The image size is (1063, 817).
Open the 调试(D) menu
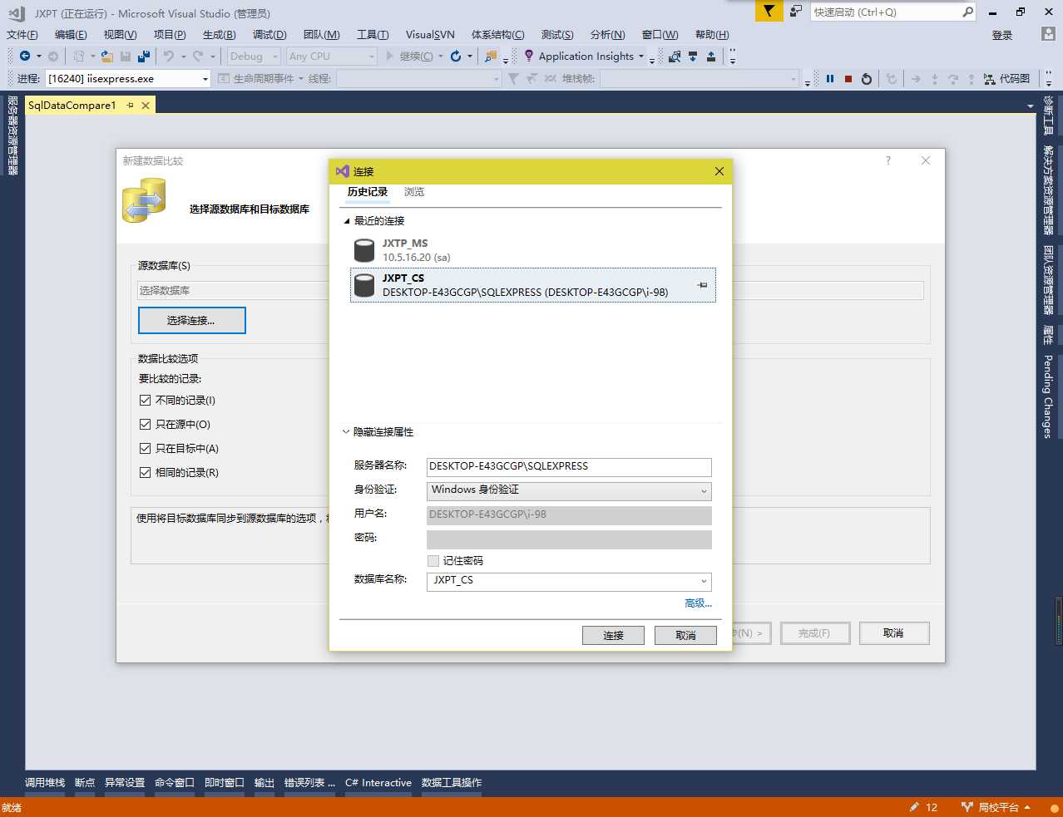coord(269,35)
